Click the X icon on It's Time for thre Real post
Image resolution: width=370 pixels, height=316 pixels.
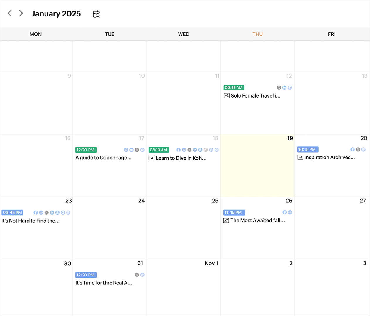136,275
